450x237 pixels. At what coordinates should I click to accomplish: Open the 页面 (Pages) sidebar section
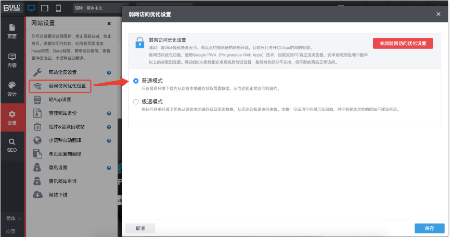(x=11, y=31)
